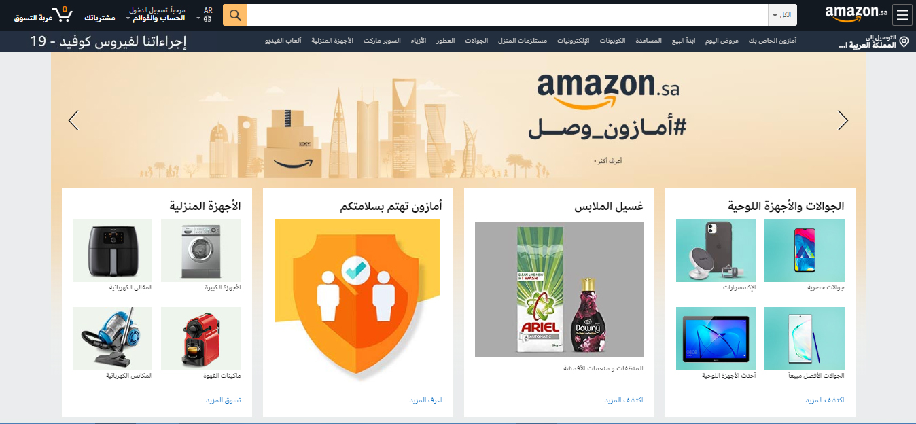Click the AR language globe icon

pyautogui.click(x=208, y=19)
